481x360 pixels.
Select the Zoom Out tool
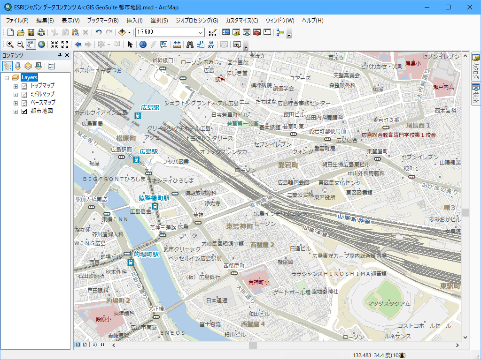pyautogui.click(x=20, y=45)
